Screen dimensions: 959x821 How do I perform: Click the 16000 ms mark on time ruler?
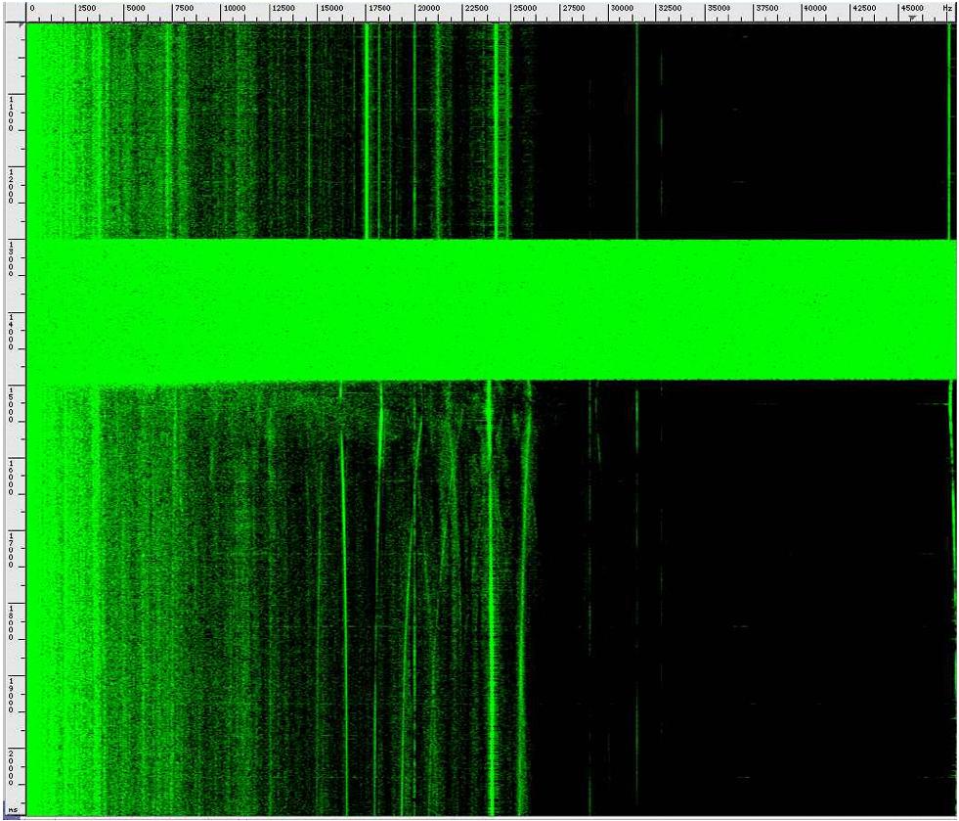click(x=12, y=476)
